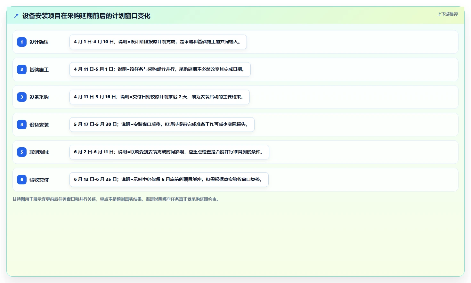
Task: Click the 设备采购 task label
Action: (39, 97)
